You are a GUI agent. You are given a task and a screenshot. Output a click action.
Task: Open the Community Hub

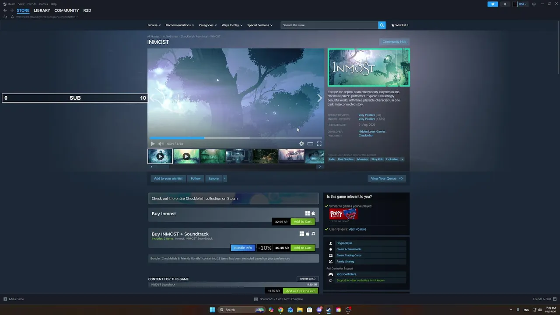click(x=394, y=42)
